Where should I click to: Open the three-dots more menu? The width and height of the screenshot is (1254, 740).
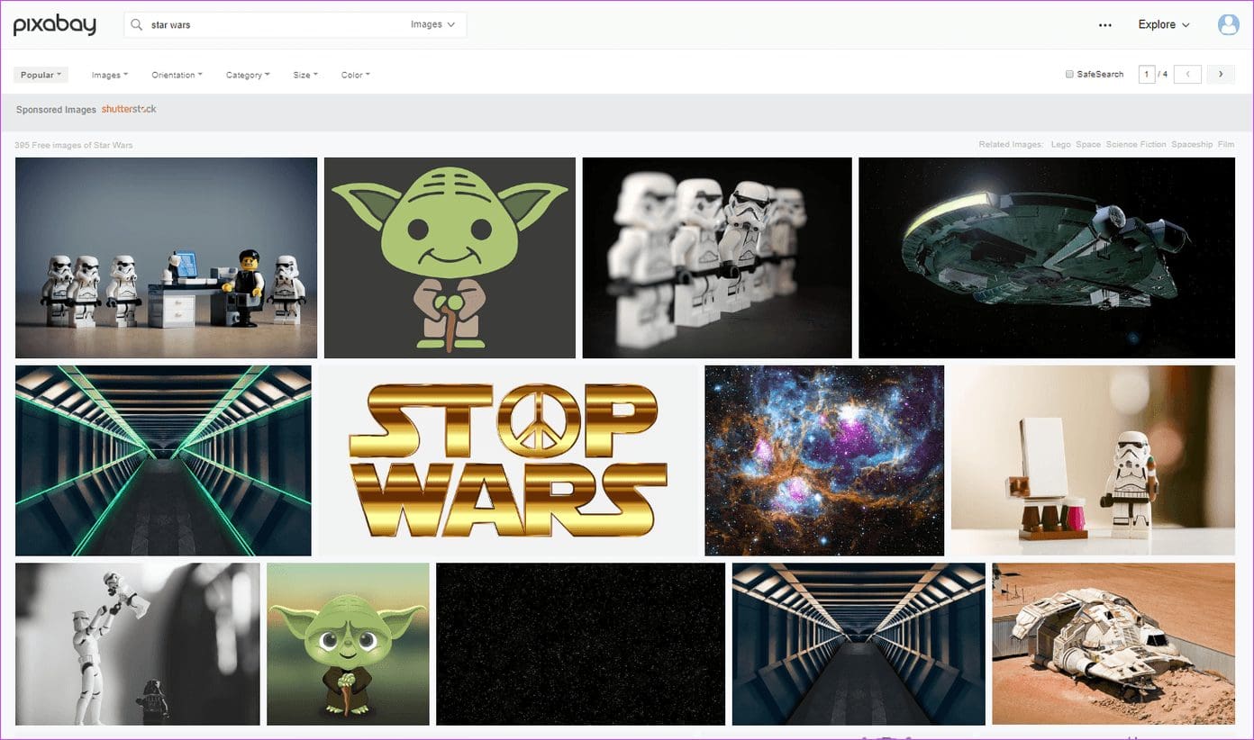point(1105,25)
